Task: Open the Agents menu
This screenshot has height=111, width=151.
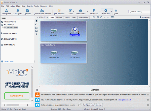Action: 30,6
